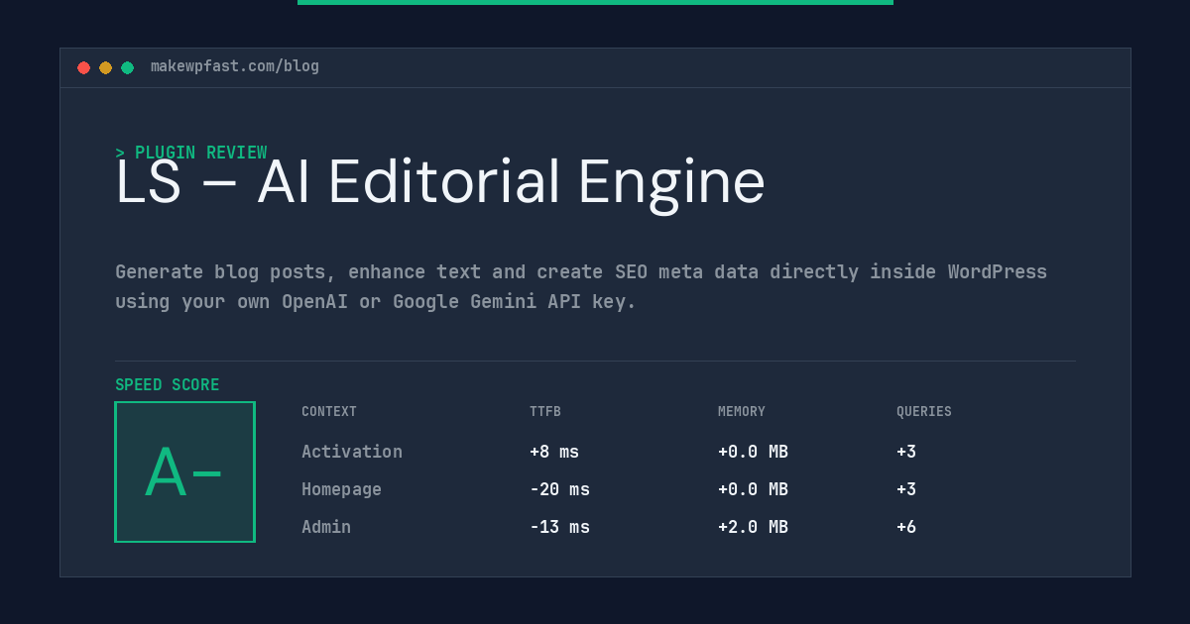Click Activation TTFB value +8 ms
Image resolution: width=1190 pixels, height=624 pixels.
point(554,452)
